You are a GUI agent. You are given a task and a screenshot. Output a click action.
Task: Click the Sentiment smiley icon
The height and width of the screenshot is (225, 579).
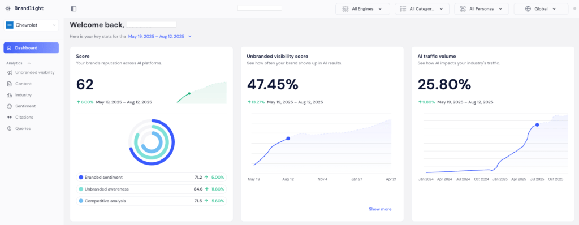click(x=9, y=106)
